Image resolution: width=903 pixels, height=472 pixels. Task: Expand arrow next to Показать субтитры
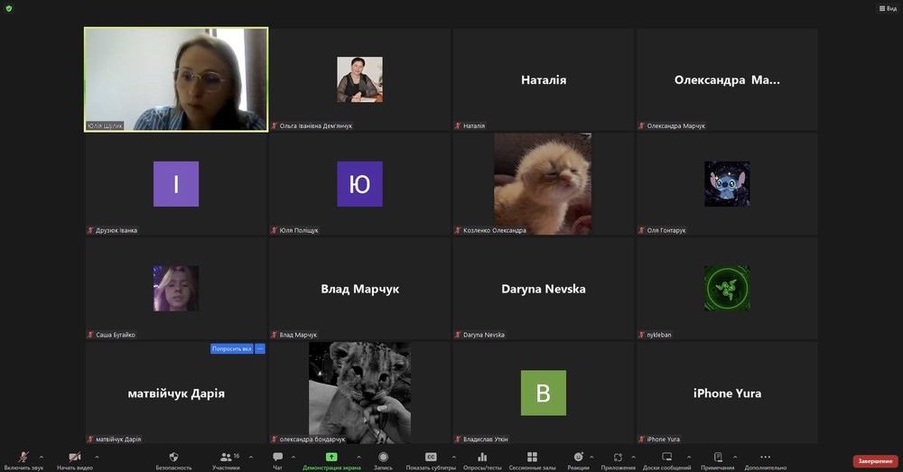coord(453,457)
